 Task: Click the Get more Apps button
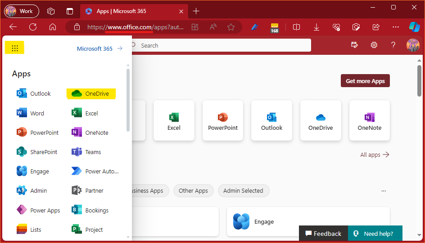[x=365, y=81]
